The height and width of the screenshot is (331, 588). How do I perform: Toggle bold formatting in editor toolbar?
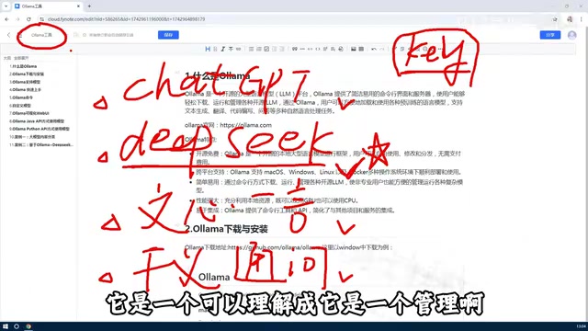tap(215, 49)
